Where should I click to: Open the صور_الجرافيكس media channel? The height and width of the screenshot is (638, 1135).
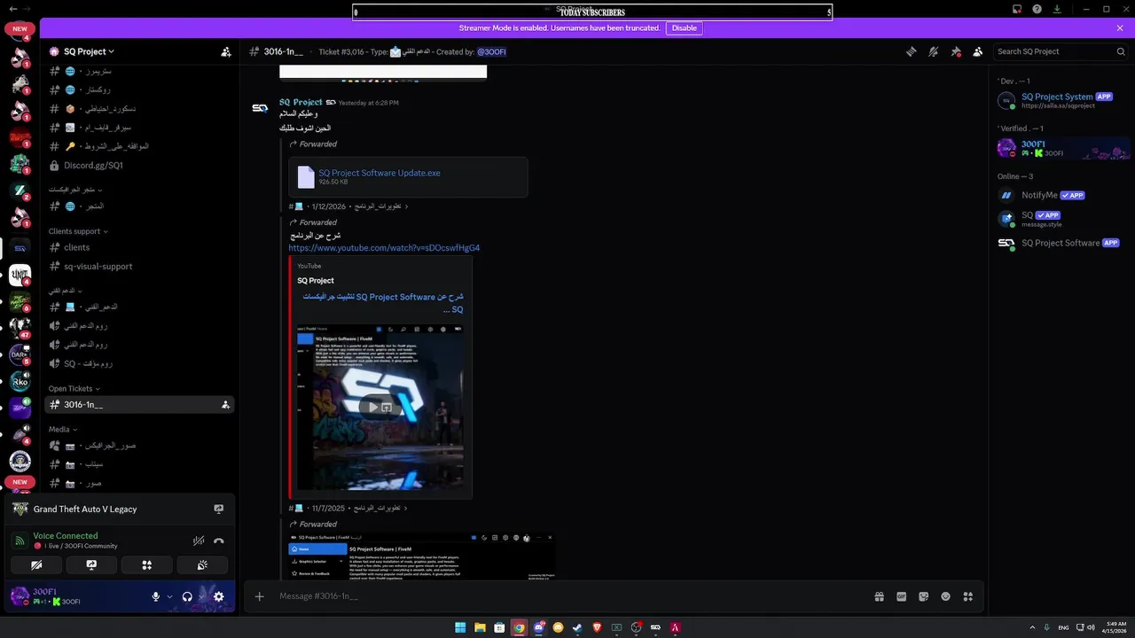coord(139,445)
